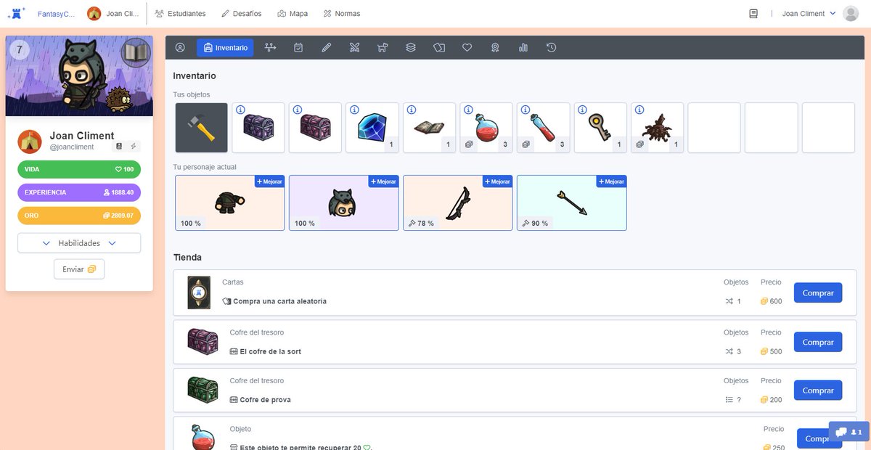The image size is (871, 450).
Task: Click 'Compra una carta aleatoria' text
Action: pyautogui.click(x=280, y=301)
